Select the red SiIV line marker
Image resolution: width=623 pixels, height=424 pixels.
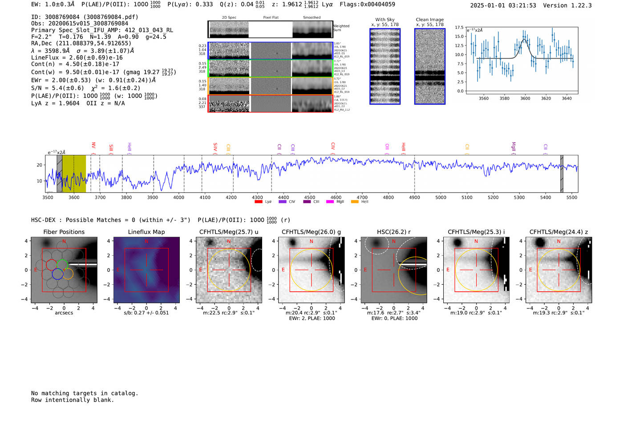pos(215,148)
